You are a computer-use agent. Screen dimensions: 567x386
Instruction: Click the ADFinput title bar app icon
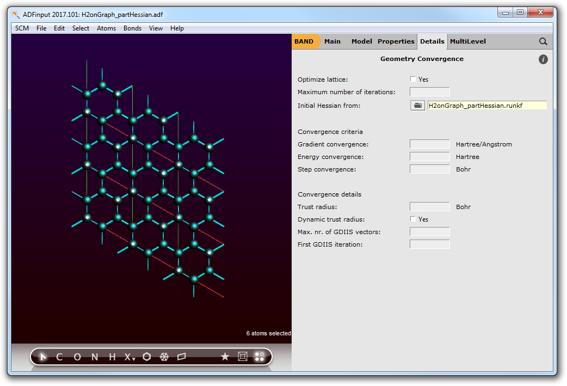coord(16,15)
